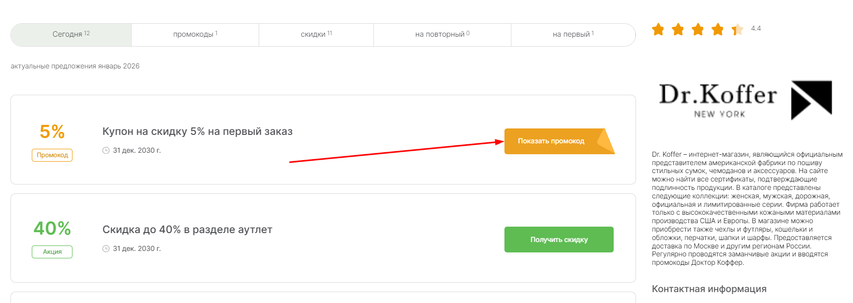Click the fourth rating star
The height and width of the screenshot is (303, 853).
pos(717,30)
